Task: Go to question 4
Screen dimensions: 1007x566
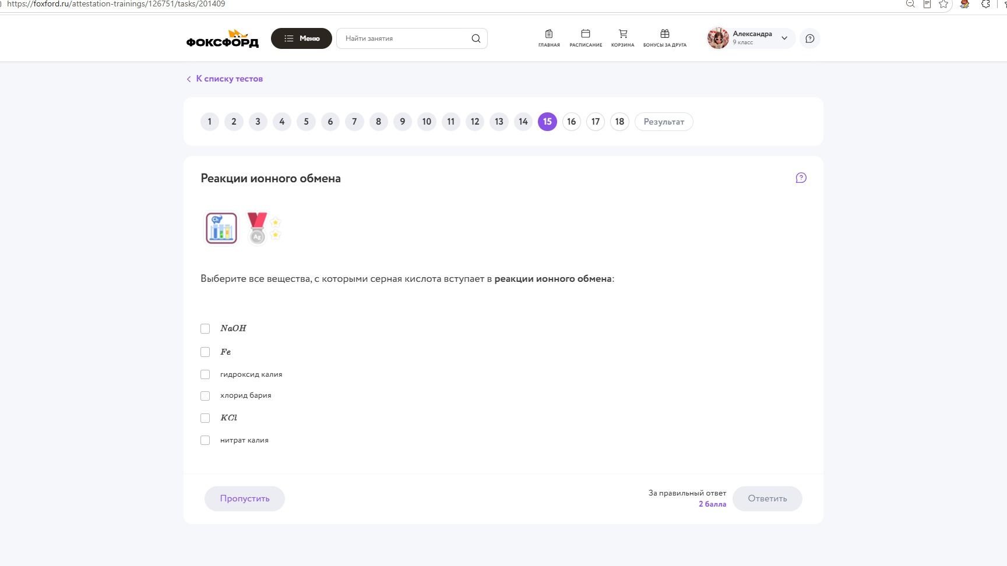Action: 282,122
